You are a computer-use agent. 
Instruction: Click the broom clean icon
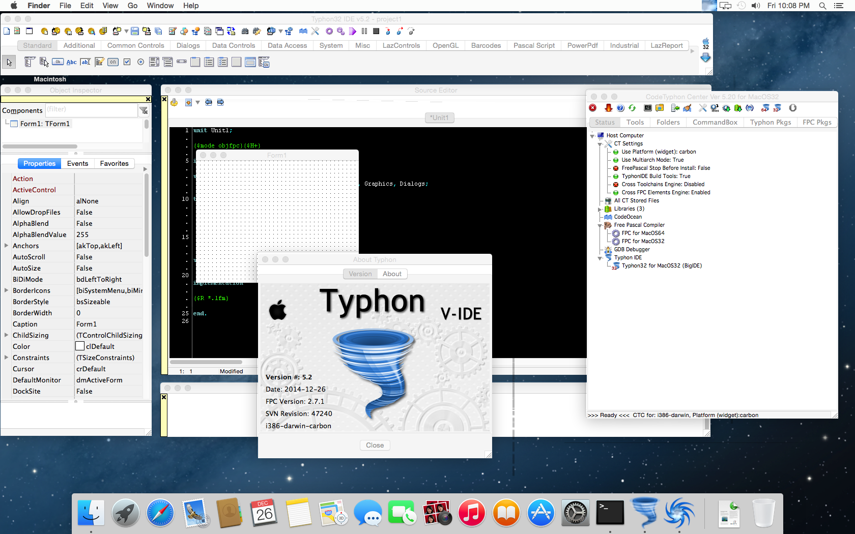coord(687,108)
